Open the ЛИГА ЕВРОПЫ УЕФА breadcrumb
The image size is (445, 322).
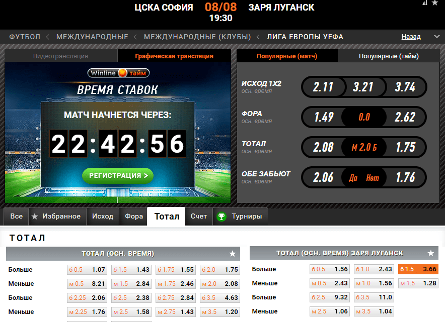[305, 37]
